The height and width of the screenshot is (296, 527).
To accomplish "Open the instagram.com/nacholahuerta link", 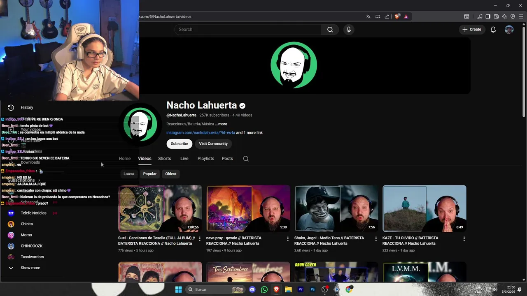I will [201, 133].
